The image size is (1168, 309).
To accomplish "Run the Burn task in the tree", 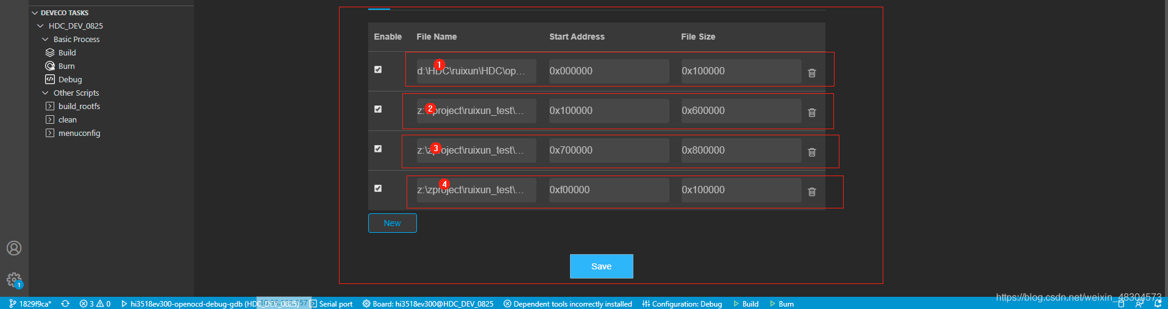I will click(x=66, y=66).
